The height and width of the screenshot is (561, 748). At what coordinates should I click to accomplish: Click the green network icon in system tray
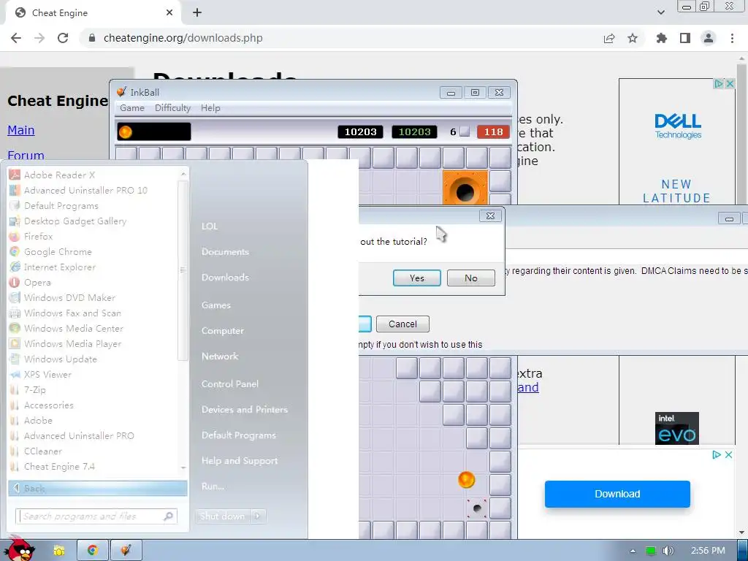(651, 551)
